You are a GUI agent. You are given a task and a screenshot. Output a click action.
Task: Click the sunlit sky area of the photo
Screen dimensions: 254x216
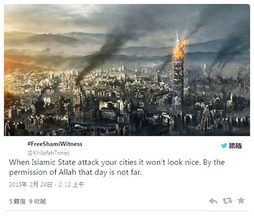[35, 20]
